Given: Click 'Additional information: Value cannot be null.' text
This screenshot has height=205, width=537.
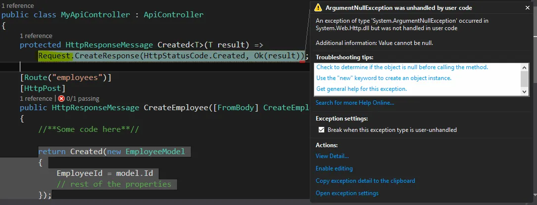Looking at the screenshot, I should click(x=374, y=43).
